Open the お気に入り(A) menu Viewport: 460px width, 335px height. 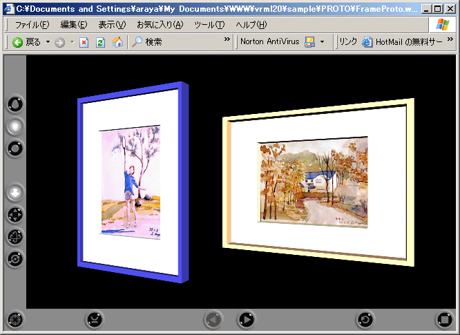click(160, 25)
